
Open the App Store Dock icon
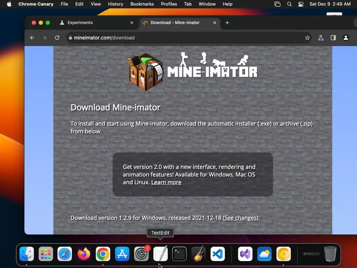pyautogui.click(x=122, y=254)
